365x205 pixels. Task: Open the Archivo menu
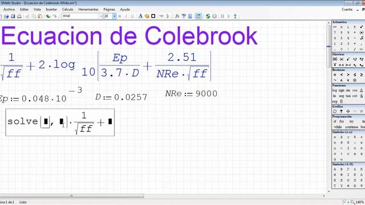point(9,10)
